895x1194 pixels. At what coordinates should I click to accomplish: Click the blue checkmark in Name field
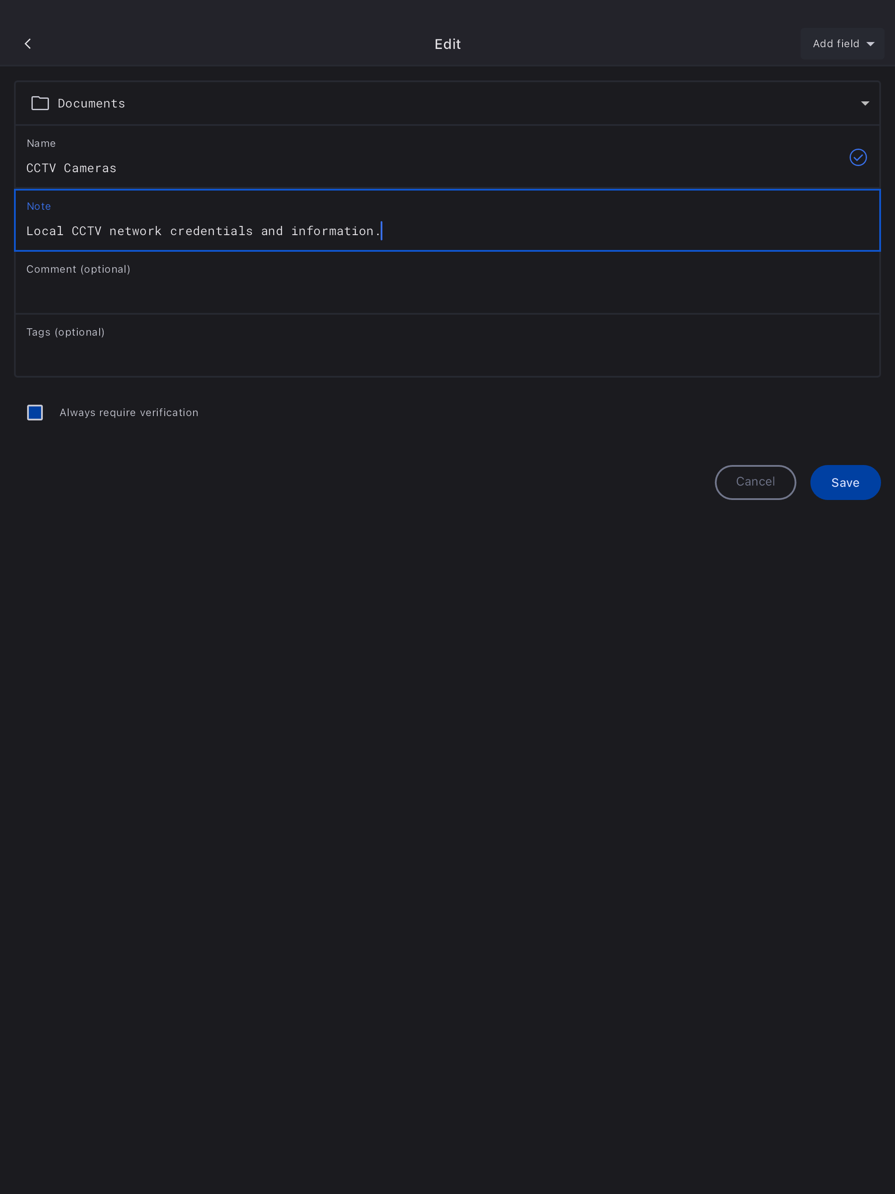tap(858, 157)
